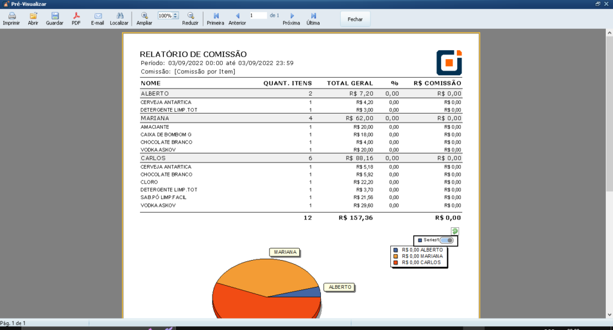The height and width of the screenshot is (330, 613).
Task: Click the orange MARIANA legend color swatch
Action: coord(396,256)
